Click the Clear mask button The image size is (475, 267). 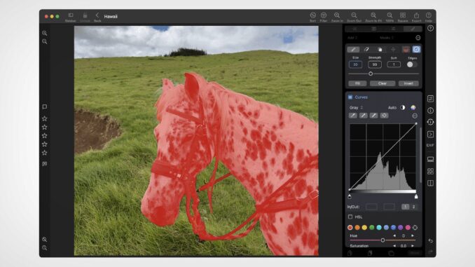pyautogui.click(x=383, y=83)
